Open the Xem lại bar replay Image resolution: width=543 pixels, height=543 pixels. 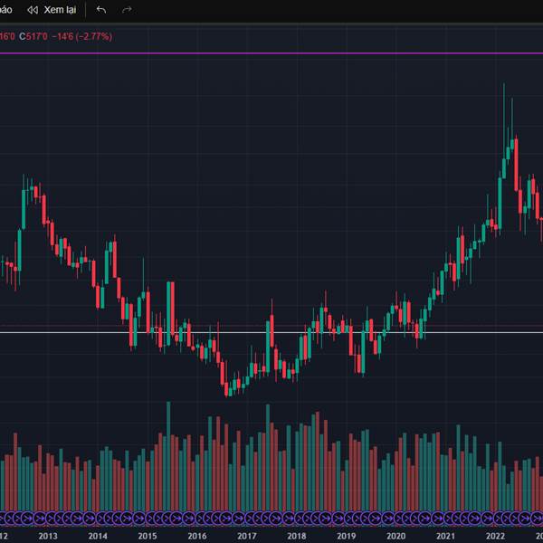52,10
